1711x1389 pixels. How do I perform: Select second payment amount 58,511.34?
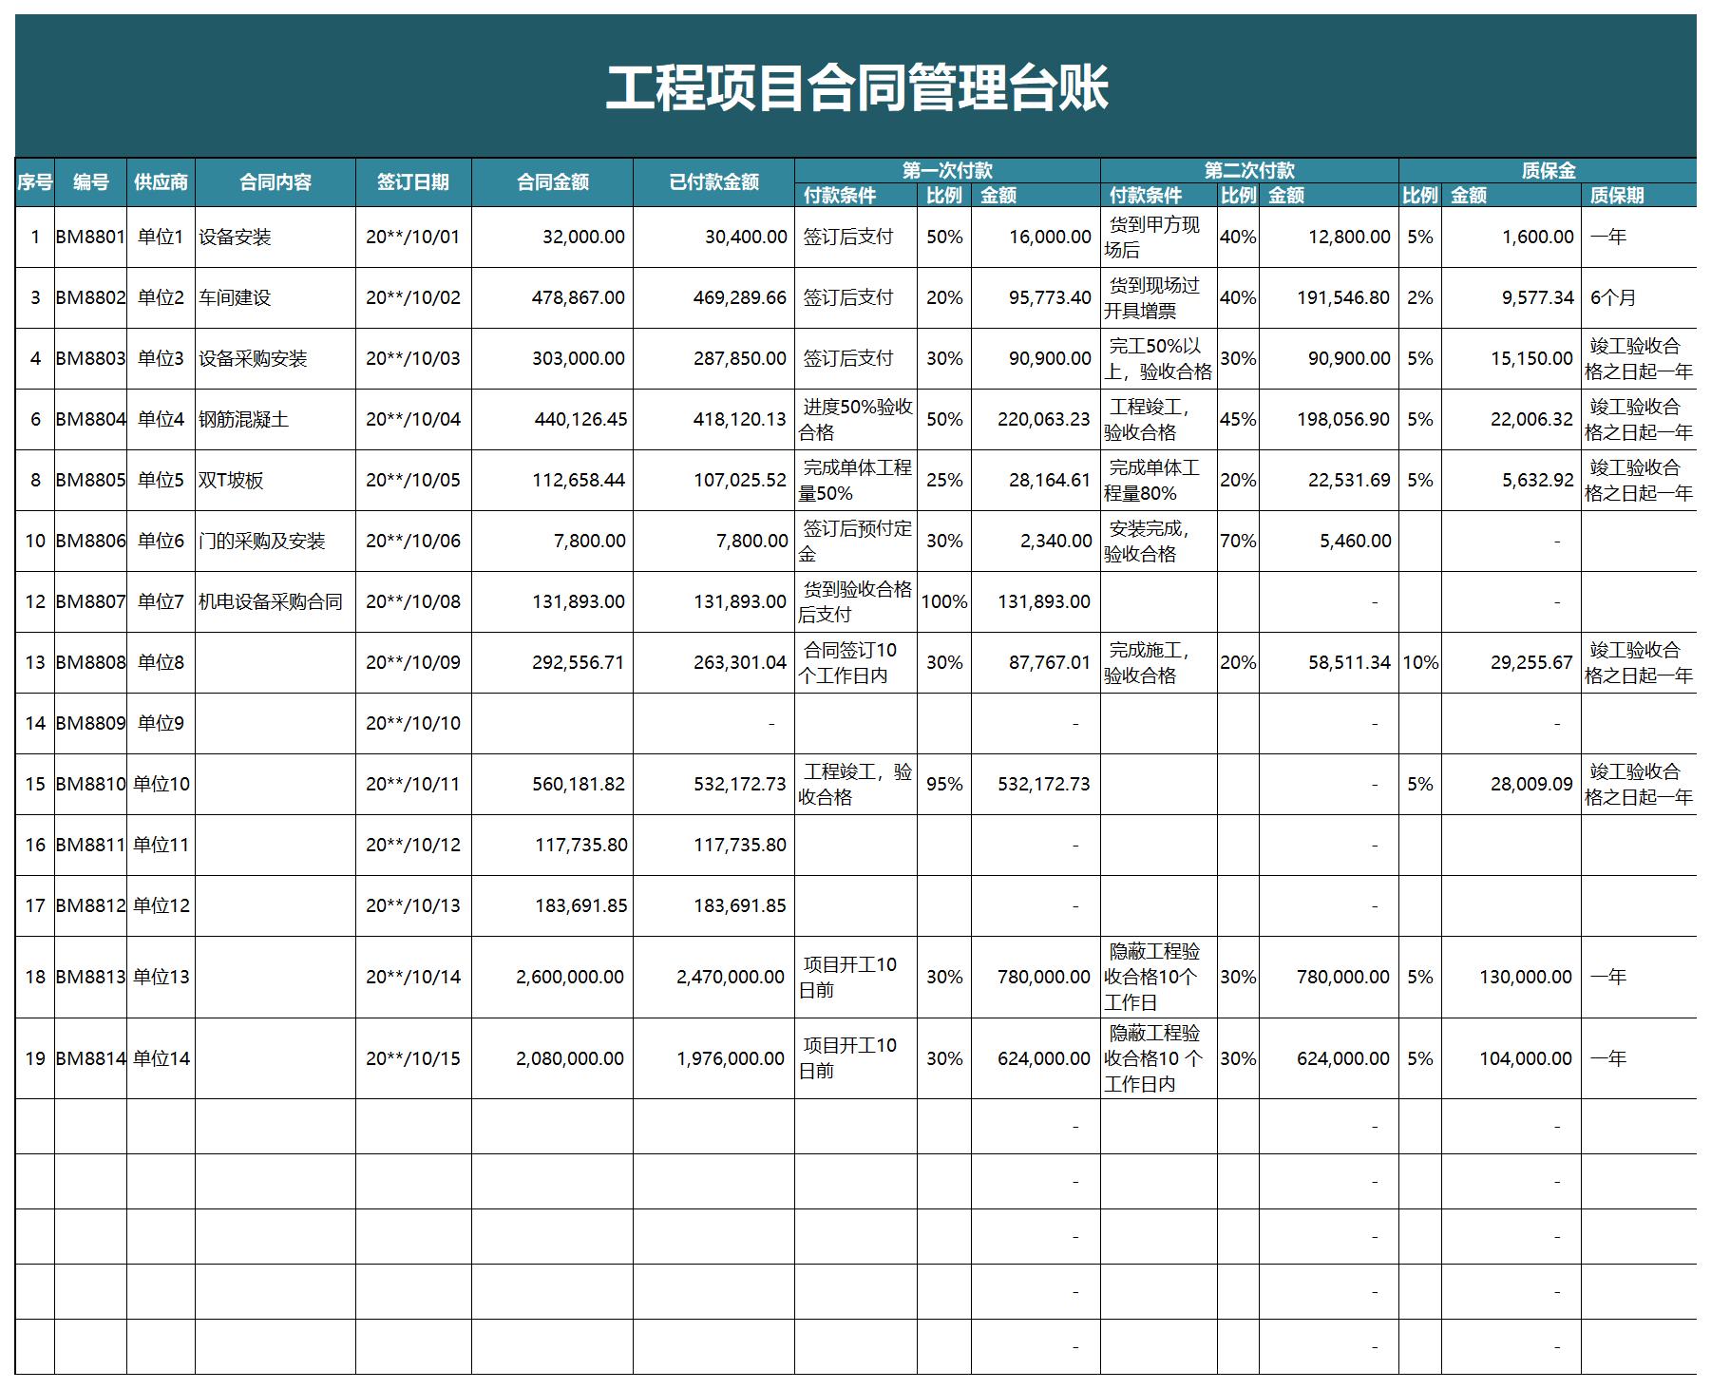coord(1329,662)
